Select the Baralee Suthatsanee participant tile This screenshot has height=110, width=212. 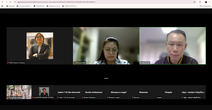click(94, 92)
